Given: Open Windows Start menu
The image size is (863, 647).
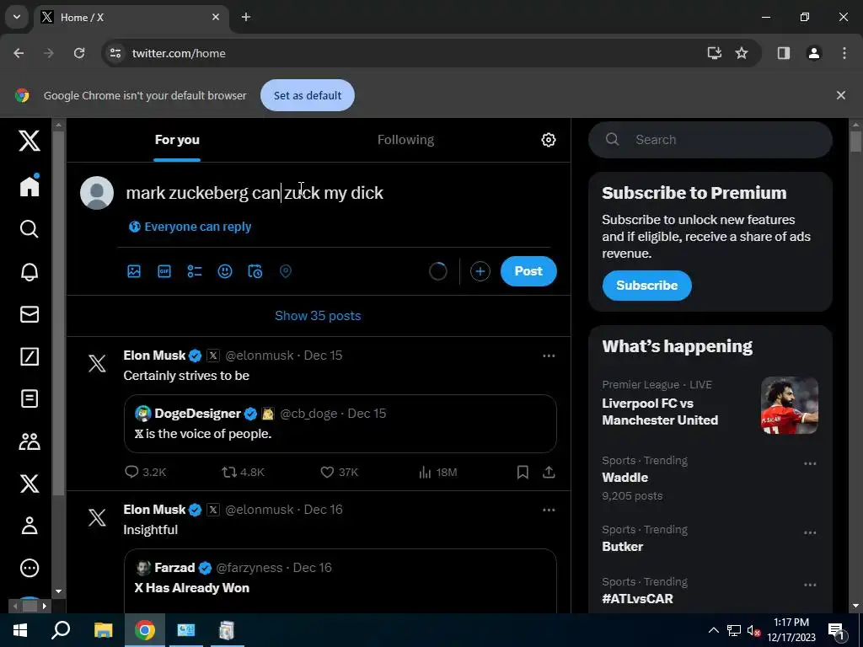Looking at the screenshot, I should [20, 630].
